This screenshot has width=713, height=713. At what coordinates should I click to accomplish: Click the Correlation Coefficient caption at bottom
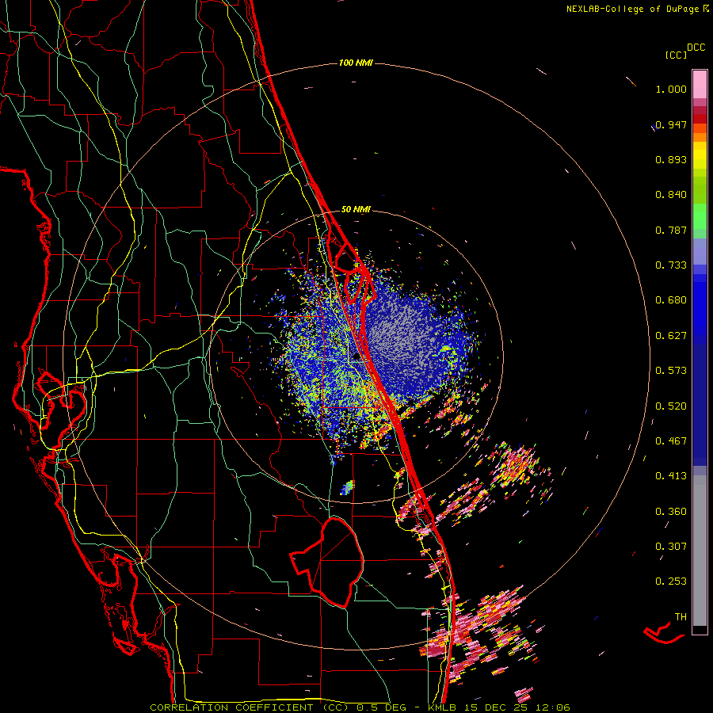tap(360, 707)
